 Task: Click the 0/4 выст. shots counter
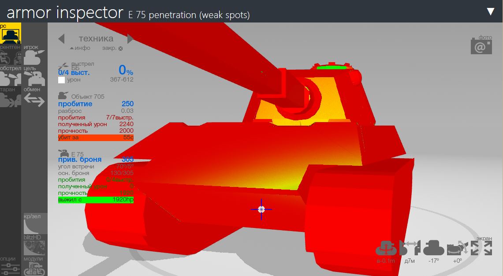tap(74, 73)
